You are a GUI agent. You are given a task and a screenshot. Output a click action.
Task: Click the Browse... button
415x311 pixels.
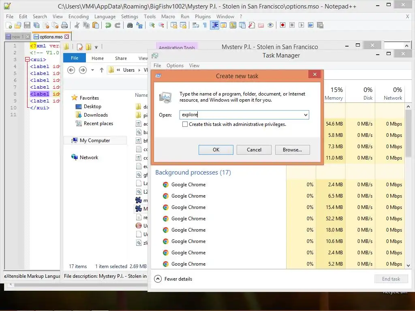tap(293, 150)
